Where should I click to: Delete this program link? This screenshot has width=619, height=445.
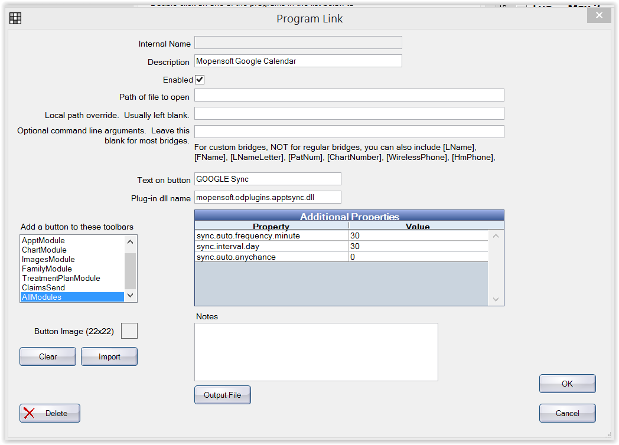tap(50, 413)
